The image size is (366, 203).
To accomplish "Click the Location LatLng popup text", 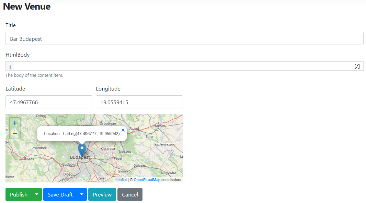I will tap(82, 133).
